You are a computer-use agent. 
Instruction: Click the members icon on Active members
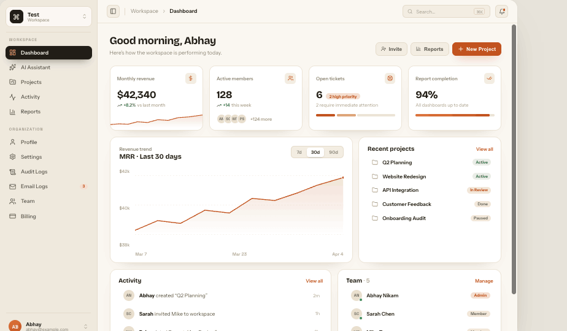[x=290, y=78]
